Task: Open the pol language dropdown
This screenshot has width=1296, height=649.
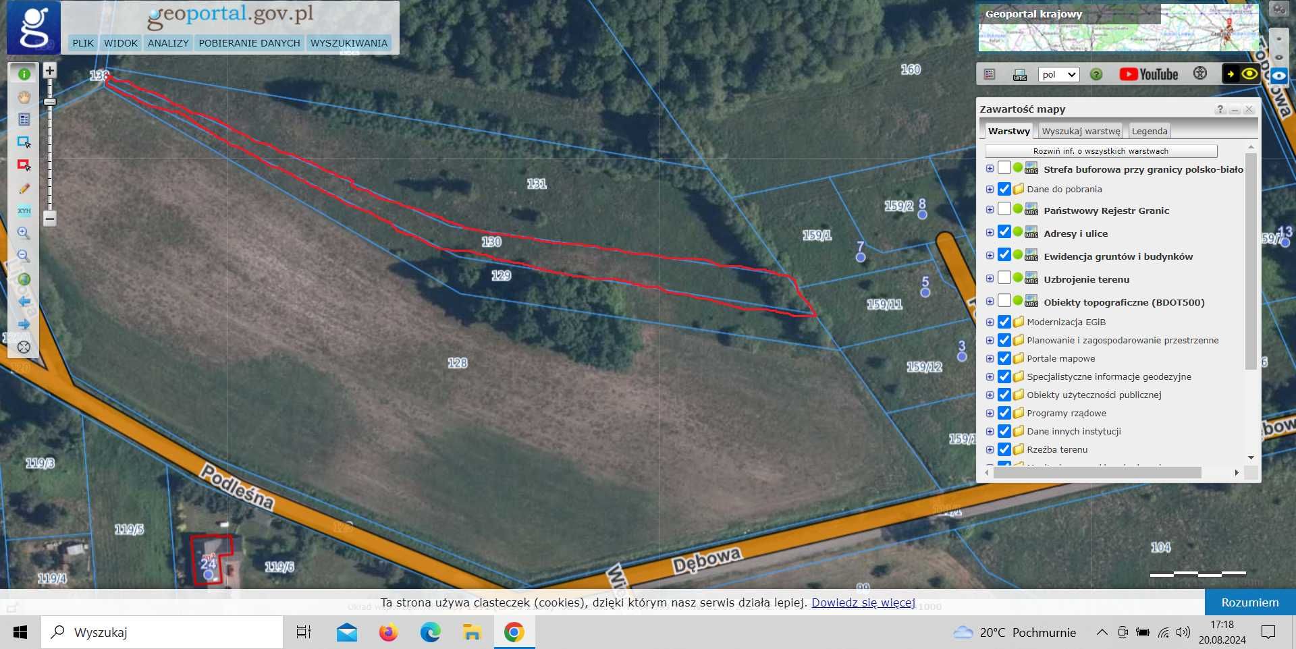Action: pos(1058,75)
